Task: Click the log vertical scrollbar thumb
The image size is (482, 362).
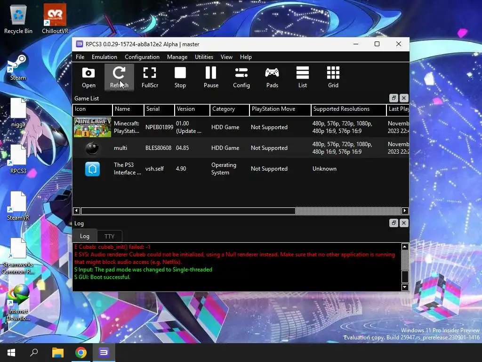Action: (x=405, y=276)
